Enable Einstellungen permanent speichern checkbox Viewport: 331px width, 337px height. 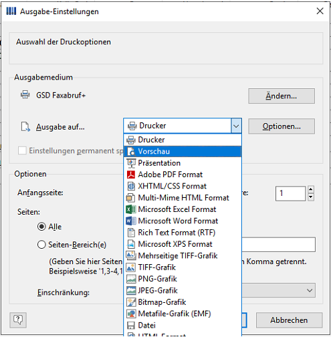point(22,150)
